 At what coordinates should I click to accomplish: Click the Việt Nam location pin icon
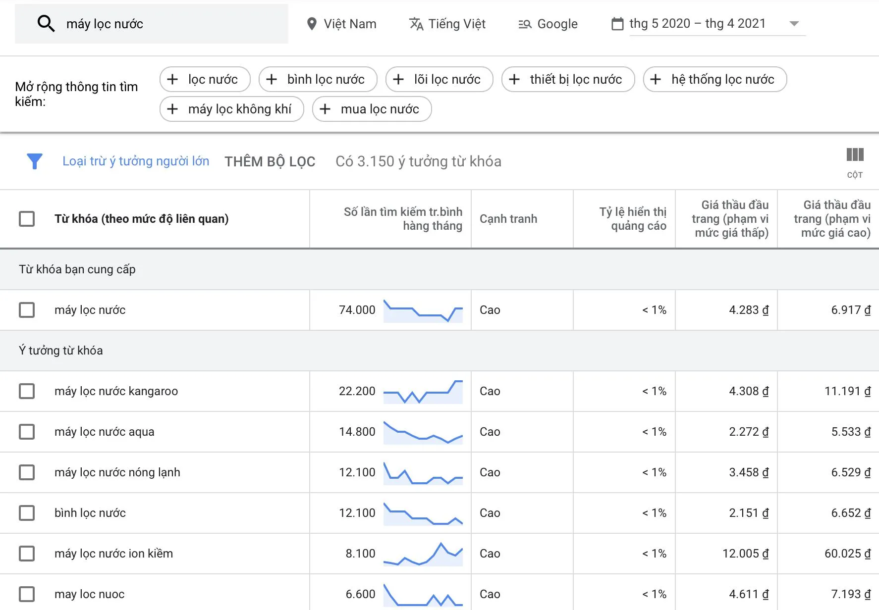pos(312,24)
